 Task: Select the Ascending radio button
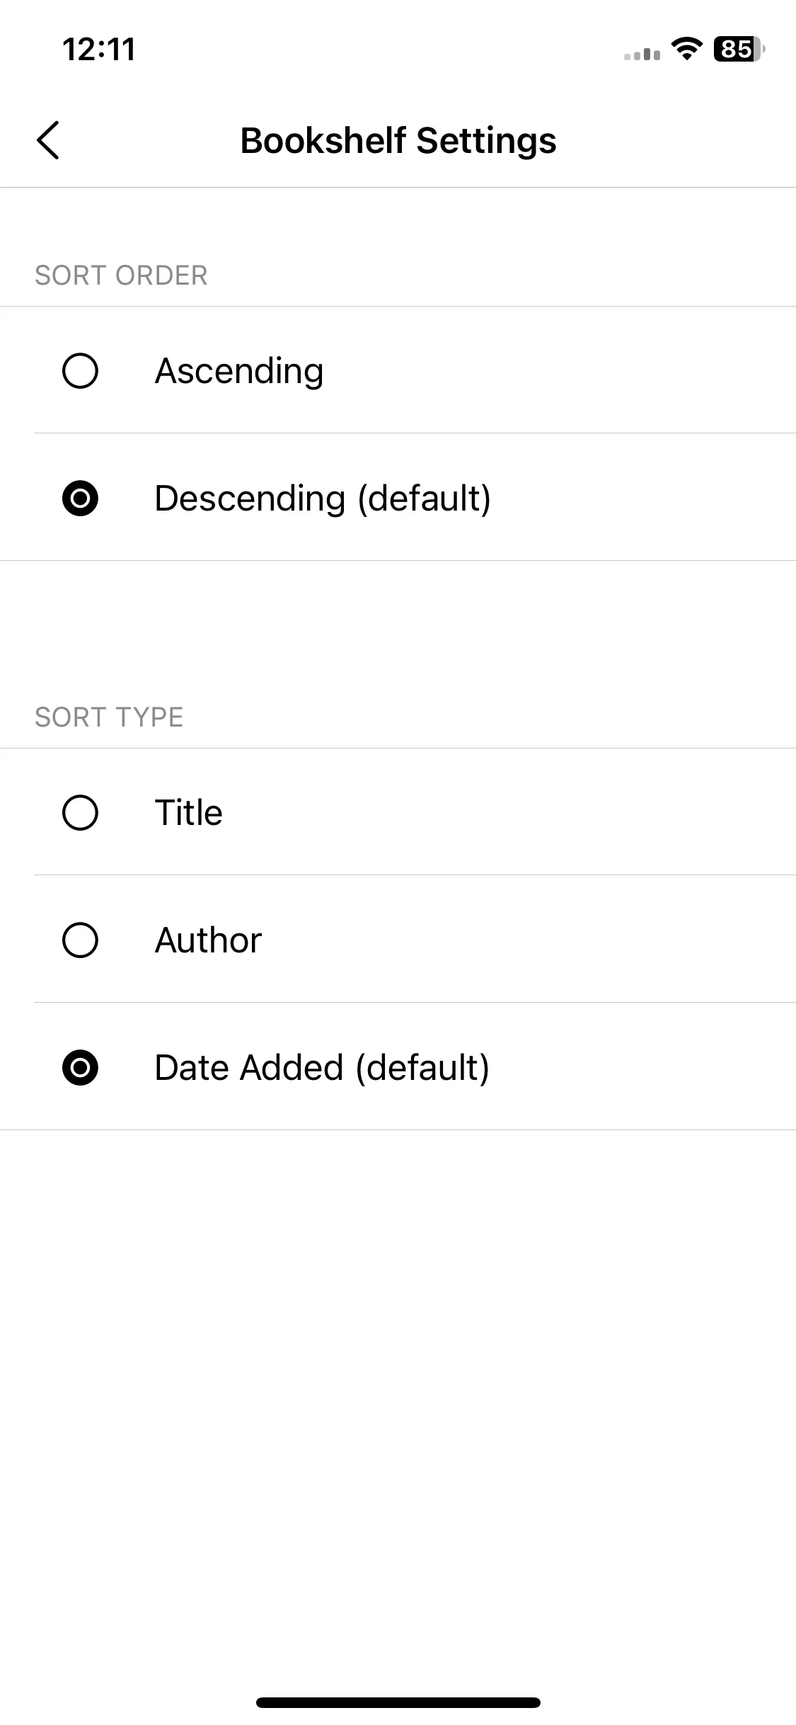pos(80,370)
